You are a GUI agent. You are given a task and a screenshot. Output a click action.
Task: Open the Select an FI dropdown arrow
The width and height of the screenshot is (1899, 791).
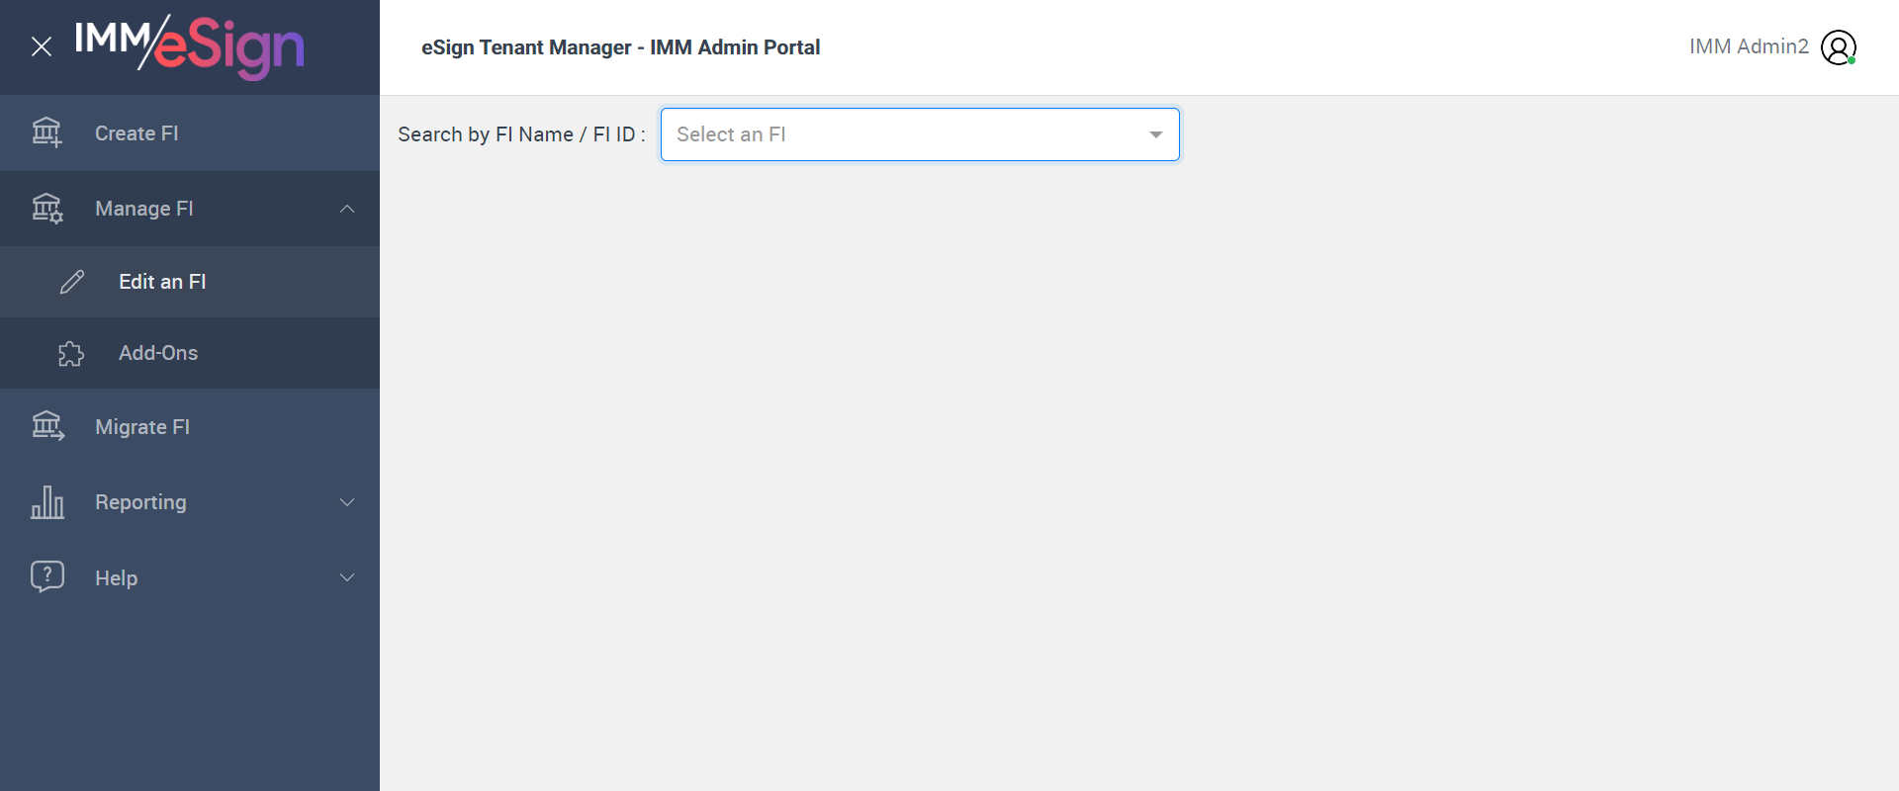pyautogui.click(x=1155, y=134)
